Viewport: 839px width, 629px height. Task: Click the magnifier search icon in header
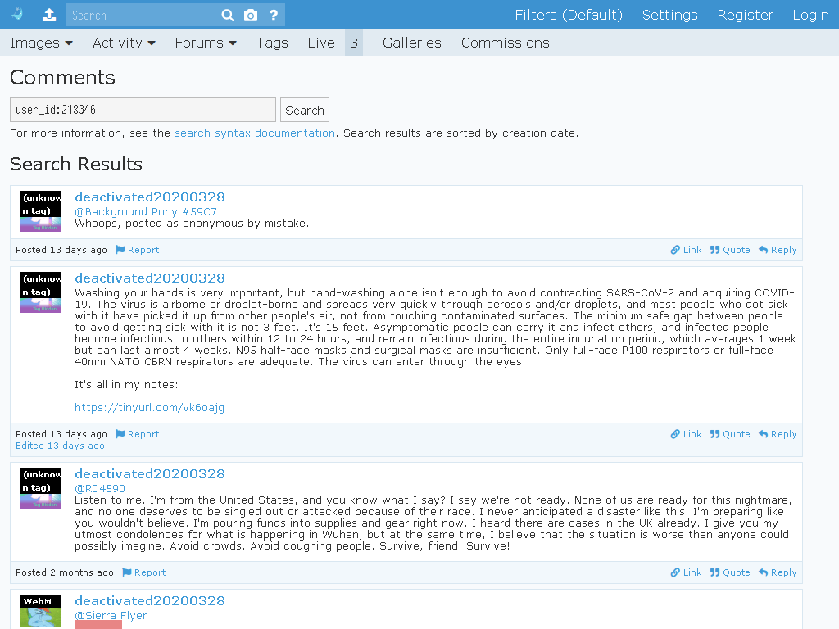[228, 15]
